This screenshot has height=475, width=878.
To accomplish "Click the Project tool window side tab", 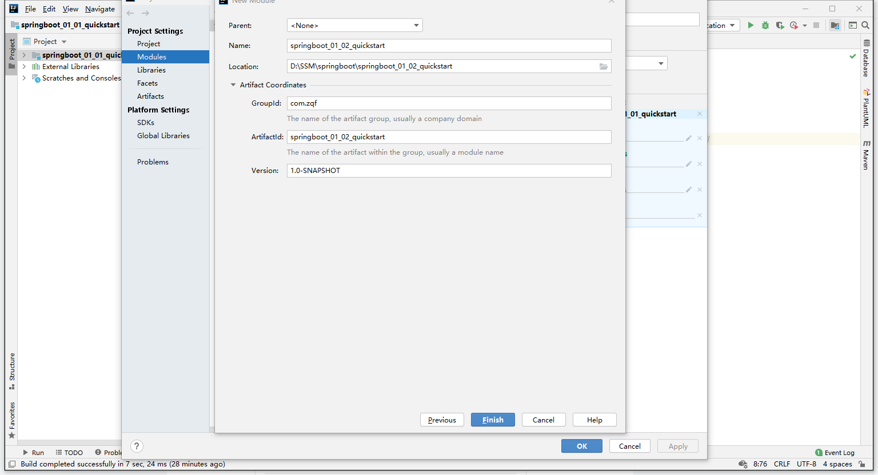I will (12, 54).
